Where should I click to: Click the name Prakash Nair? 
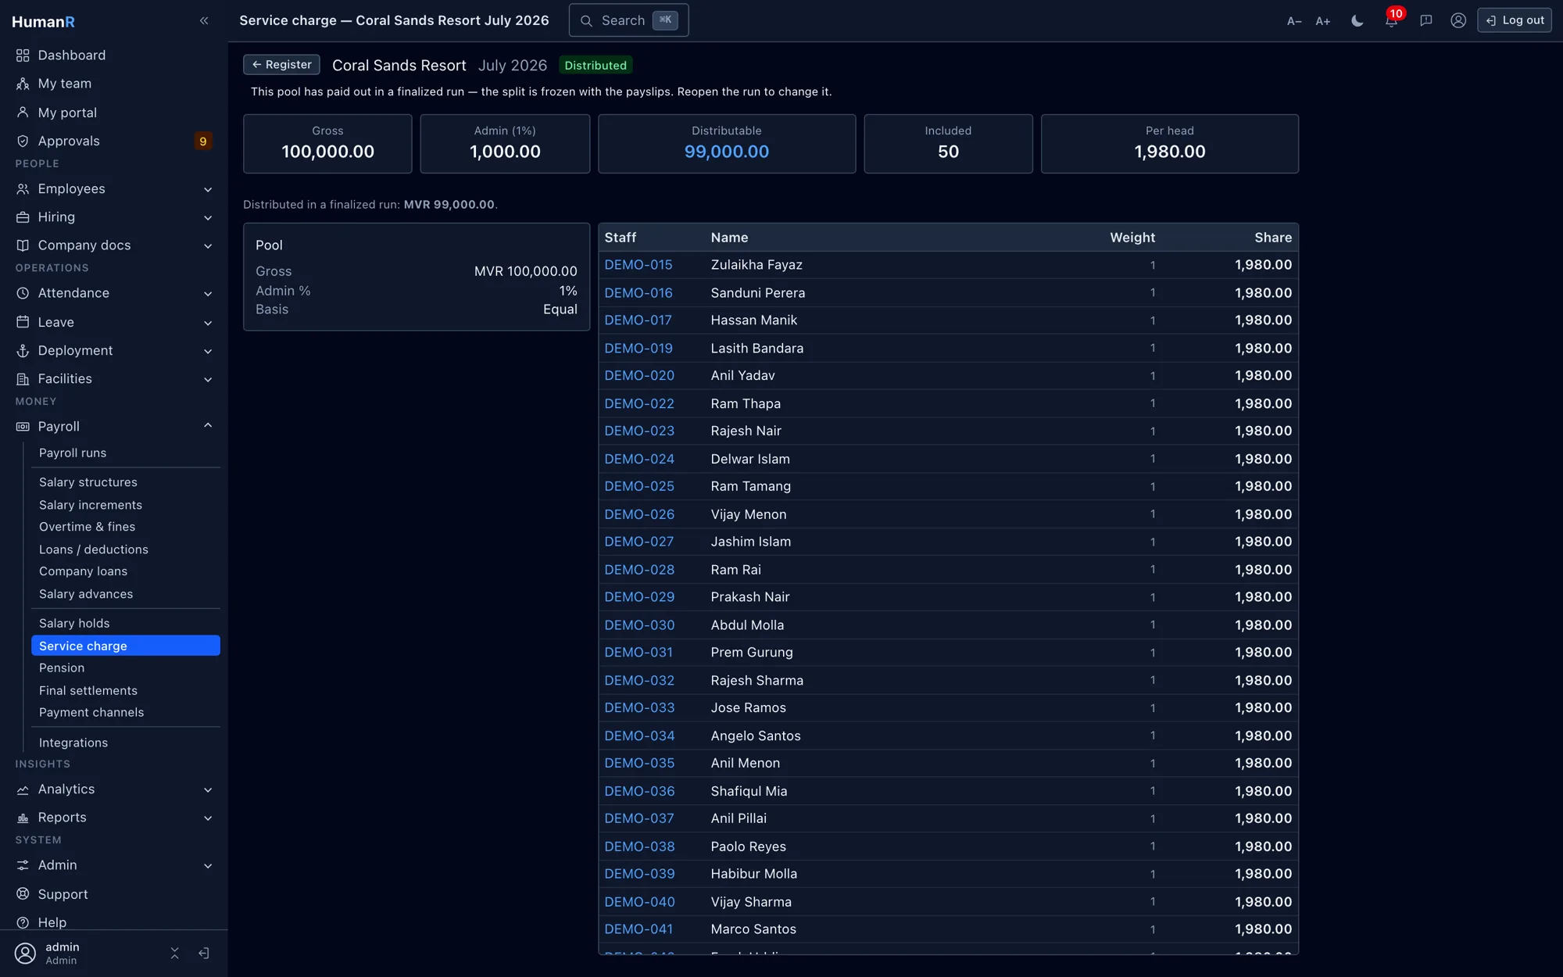(x=749, y=597)
